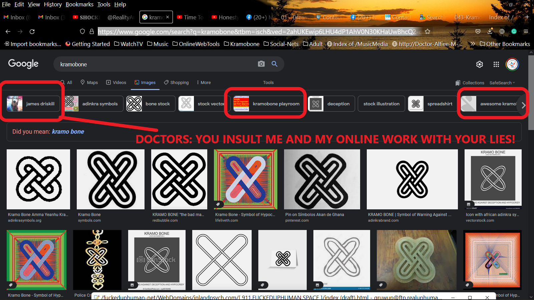Switch to Shopping search results
Image resolution: width=534 pixels, height=300 pixels.
pos(176,82)
